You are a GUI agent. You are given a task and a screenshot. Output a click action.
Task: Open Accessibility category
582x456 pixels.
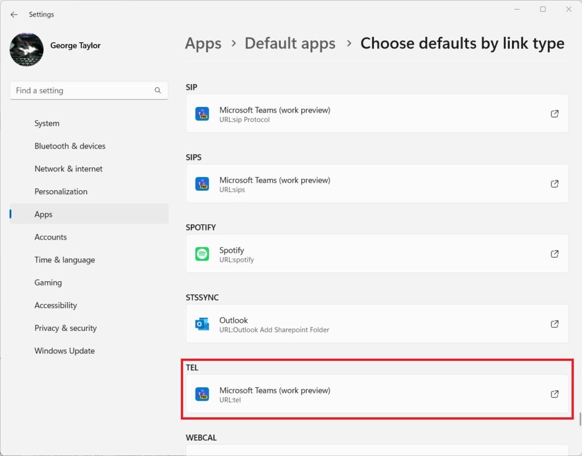point(89,305)
